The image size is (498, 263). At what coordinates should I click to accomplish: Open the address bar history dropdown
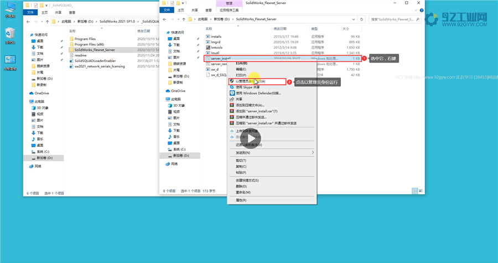[354, 19]
